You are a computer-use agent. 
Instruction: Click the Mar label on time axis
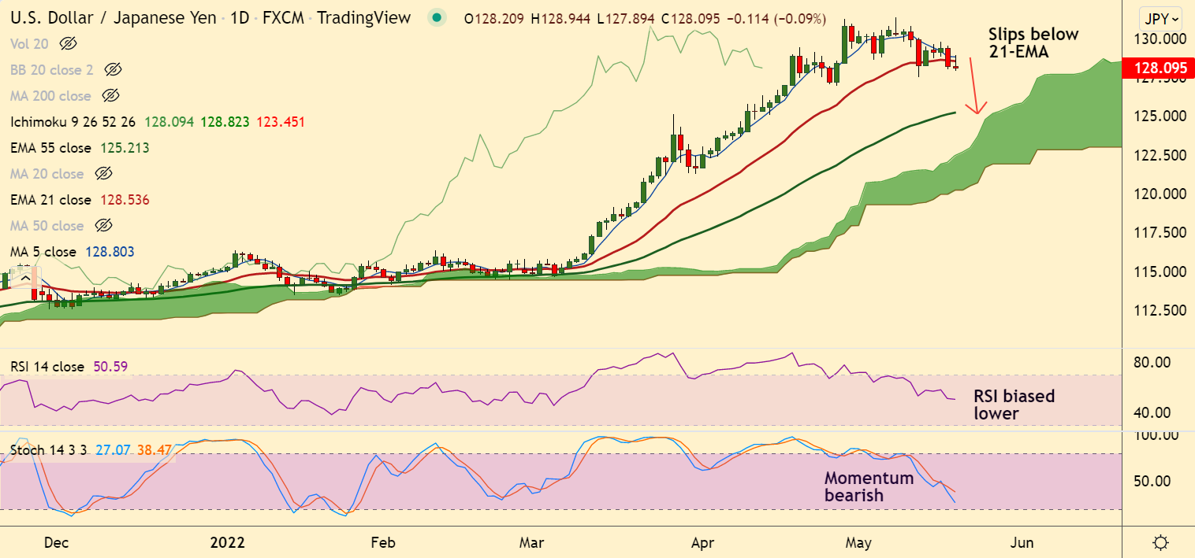pos(532,543)
